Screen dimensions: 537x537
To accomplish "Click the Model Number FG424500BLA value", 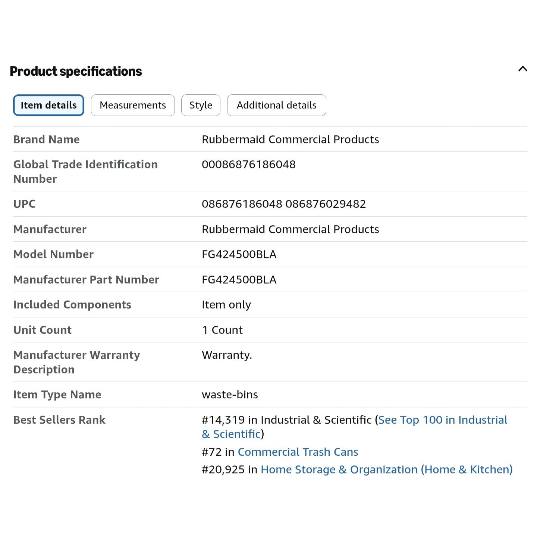I will point(239,254).
